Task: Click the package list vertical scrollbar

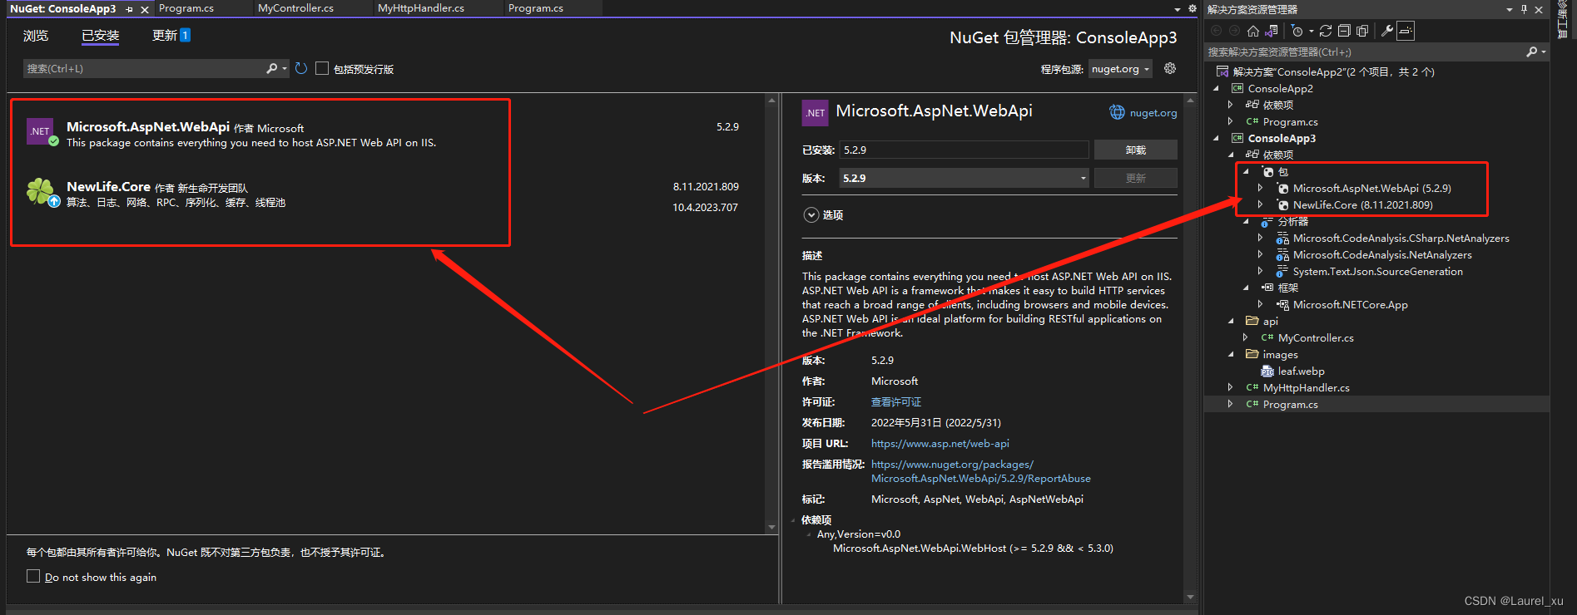Action: click(x=771, y=313)
